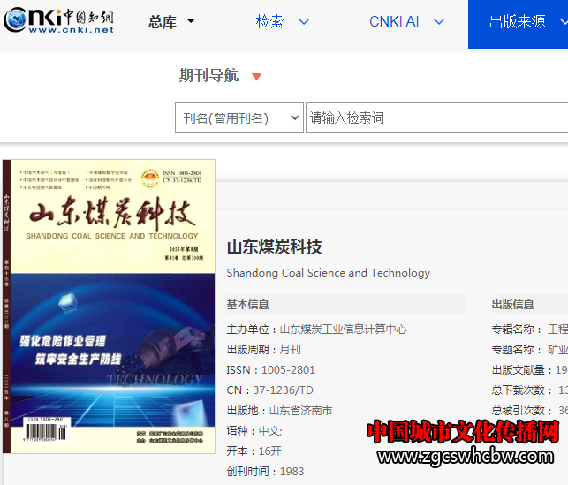Click the 期刊导航 heading
This screenshot has height=485, width=568.
208,76
